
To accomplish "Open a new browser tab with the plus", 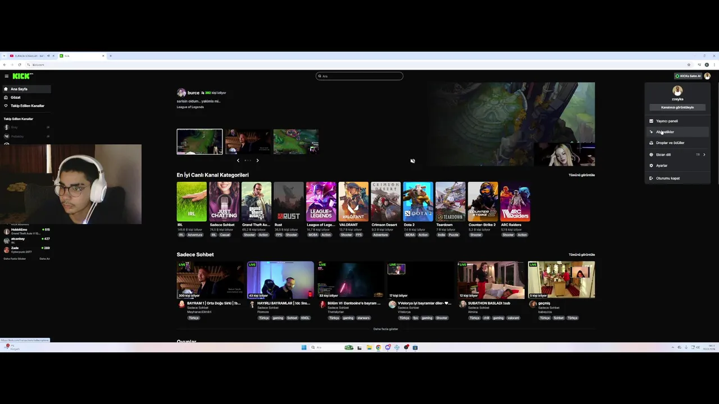I will pos(111,56).
